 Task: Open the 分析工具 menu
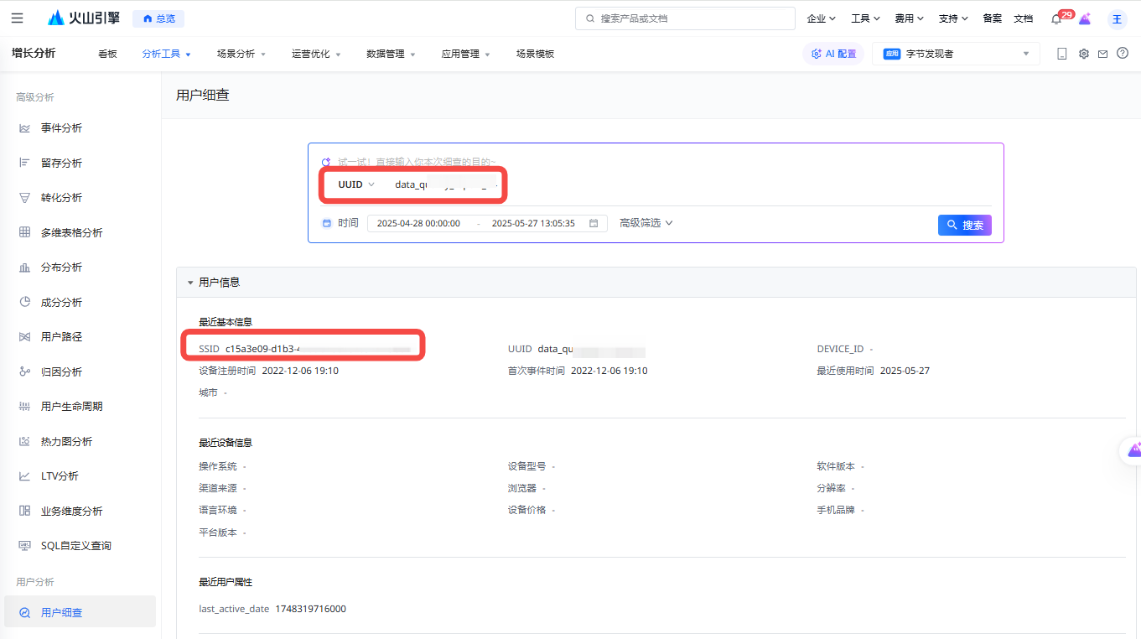167,54
